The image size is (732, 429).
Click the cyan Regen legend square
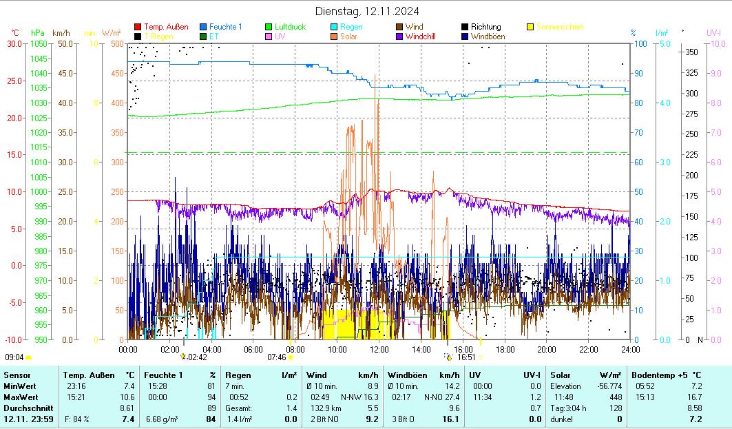pyautogui.click(x=335, y=28)
